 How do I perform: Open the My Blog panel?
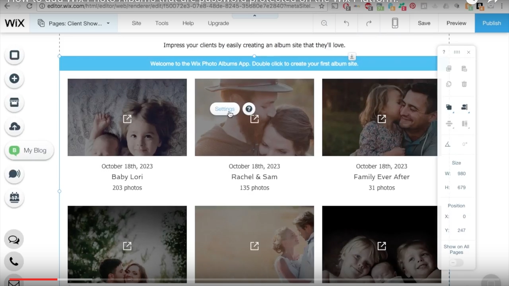click(29, 151)
